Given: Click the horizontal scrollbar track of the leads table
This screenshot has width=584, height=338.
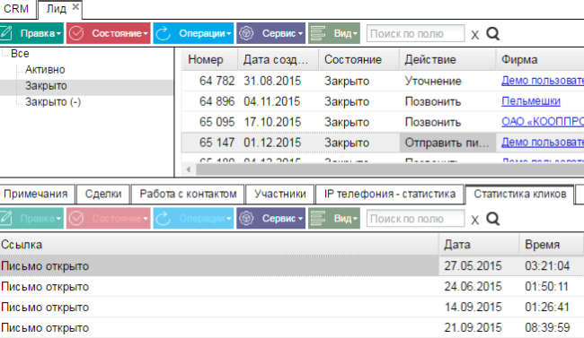Looking at the screenshot, I should point(390,169).
